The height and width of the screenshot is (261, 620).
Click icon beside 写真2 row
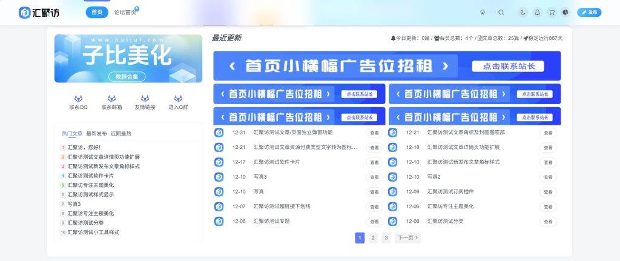tap(392, 177)
